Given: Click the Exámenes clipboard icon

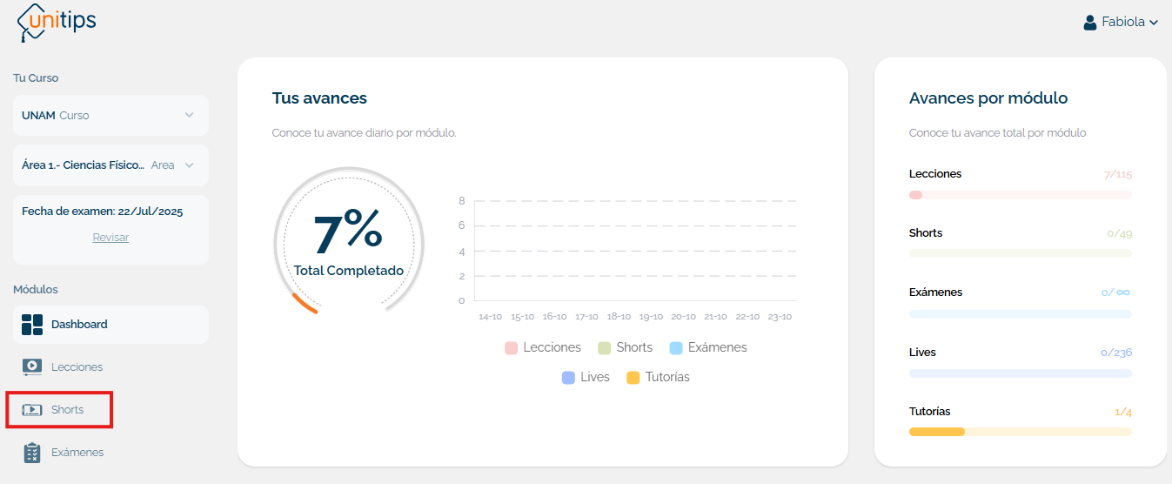Looking at the screenshot, I should point(32,453).
